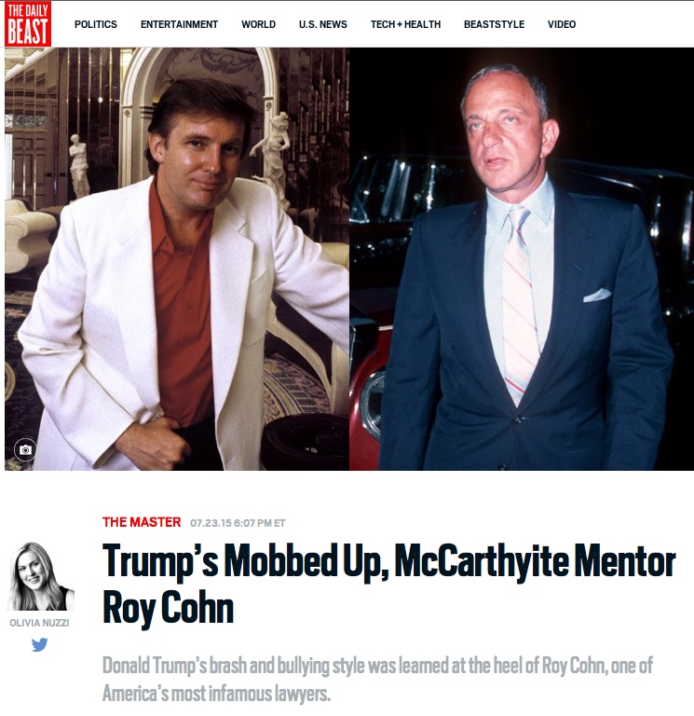Navigate to Tech + Health

pyautogui.click(x=405, y=24)
